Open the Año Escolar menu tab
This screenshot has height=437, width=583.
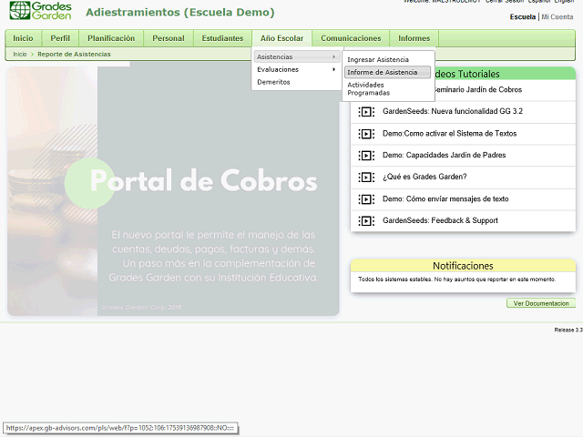[x=281, y=38]
